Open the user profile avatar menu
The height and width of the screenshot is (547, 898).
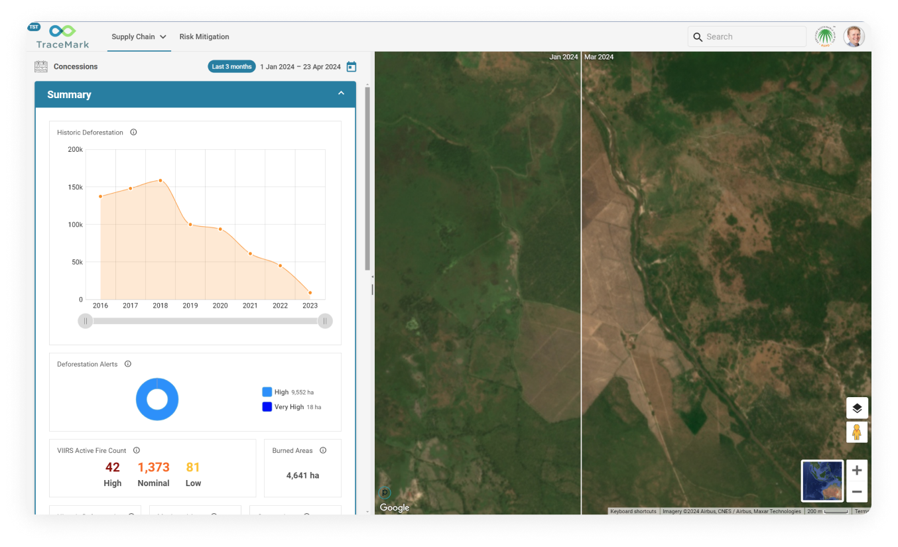tap(854, 37)
